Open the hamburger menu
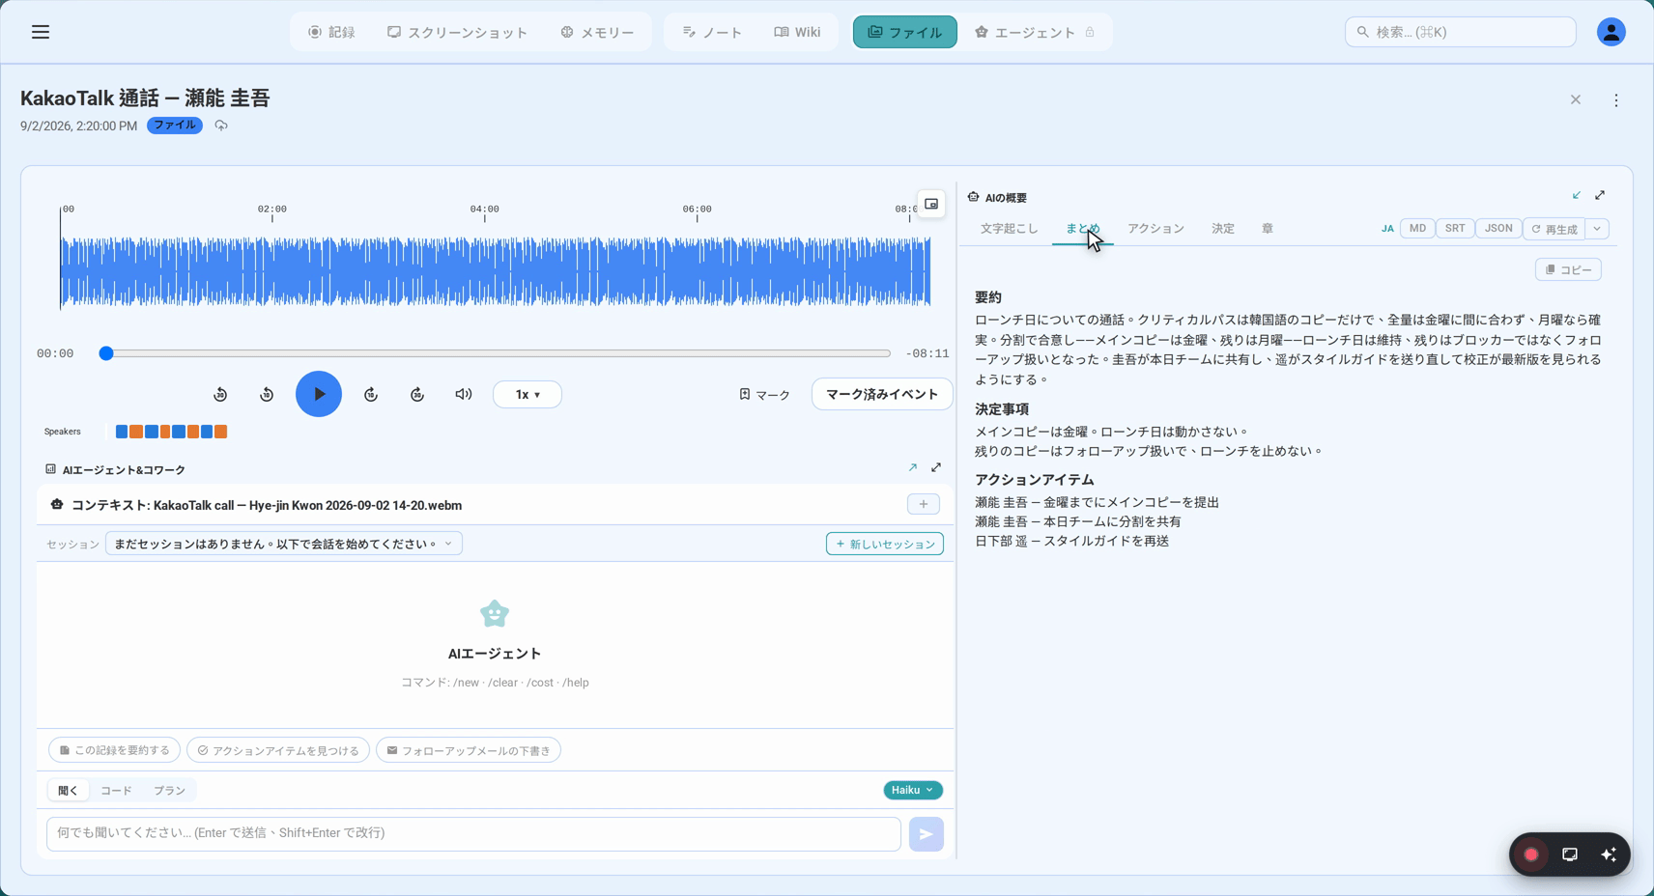 [41, 32]
